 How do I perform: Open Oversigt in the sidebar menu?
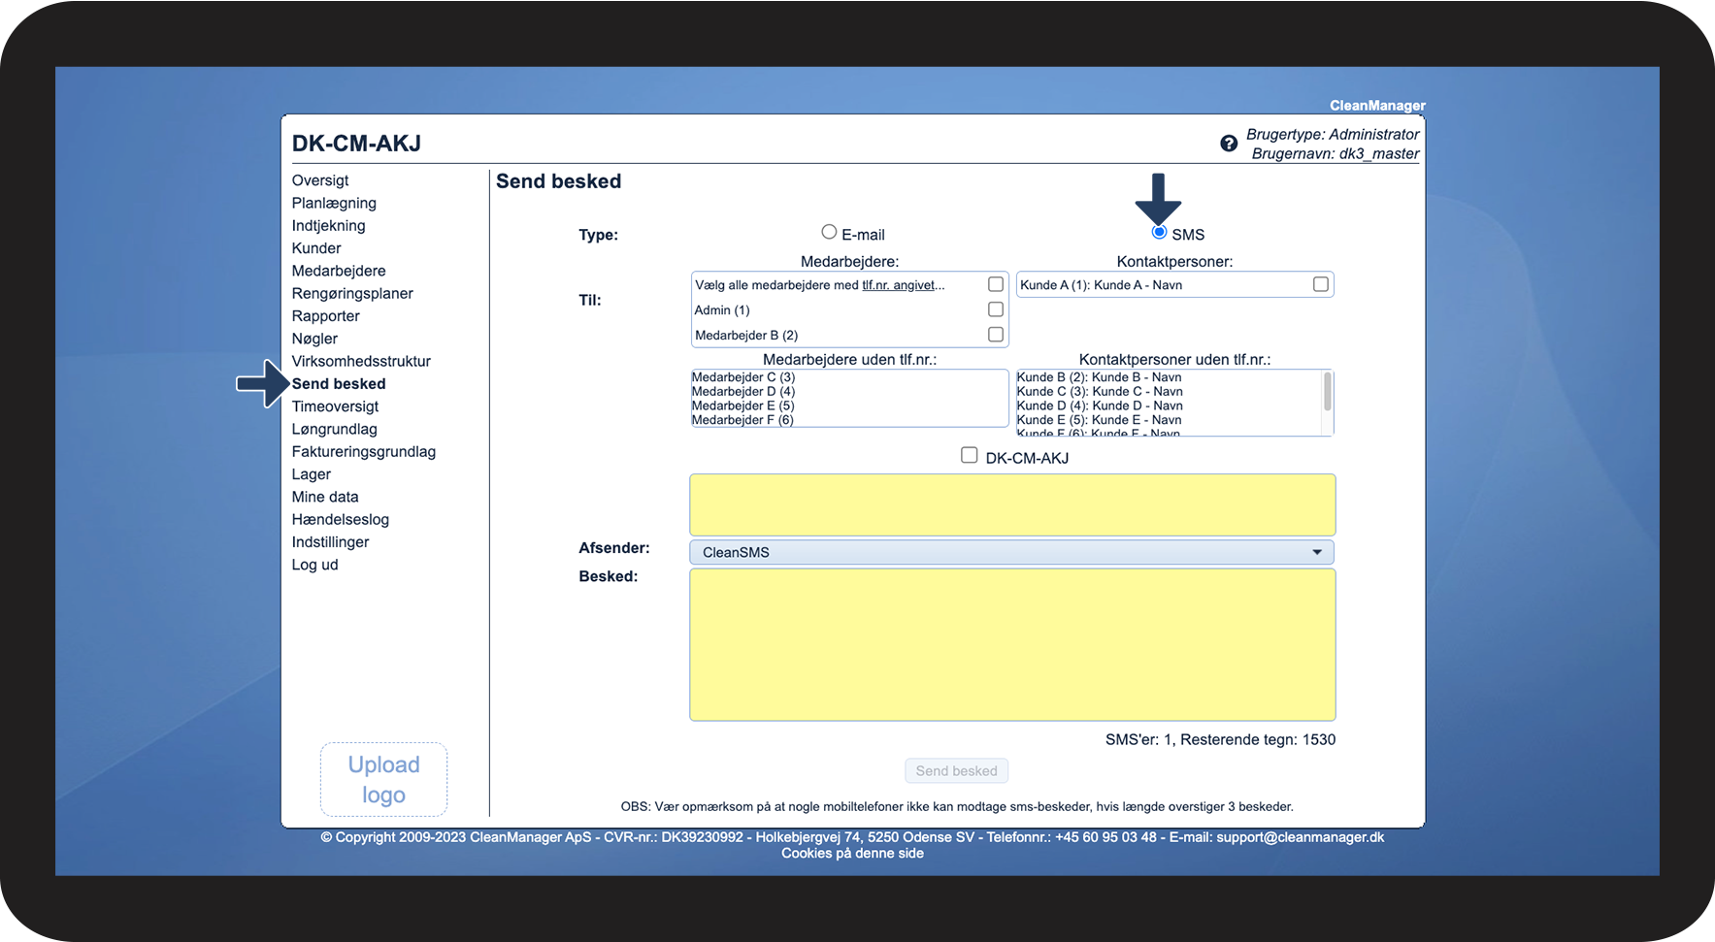coord(320,180)
